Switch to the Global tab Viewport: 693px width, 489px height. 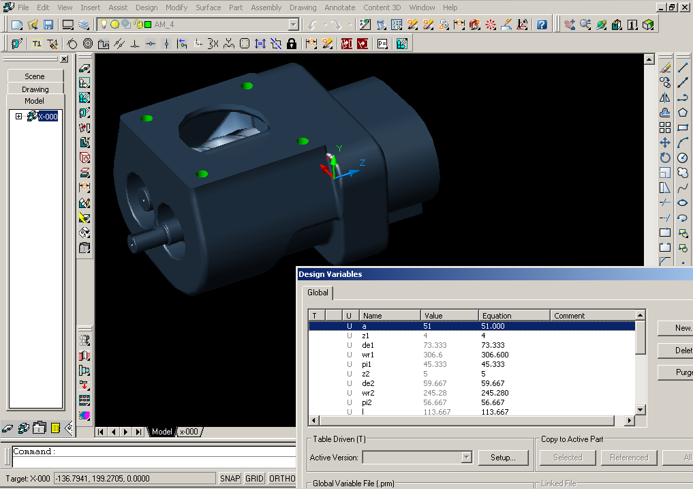click(x=318, y=293)
